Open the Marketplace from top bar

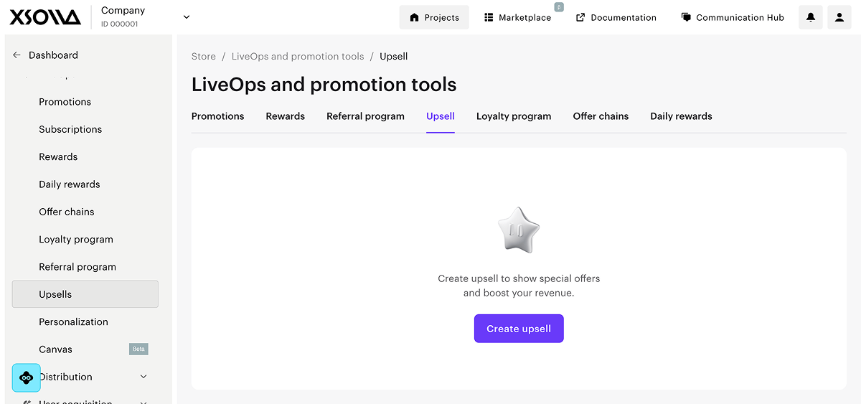517,17
